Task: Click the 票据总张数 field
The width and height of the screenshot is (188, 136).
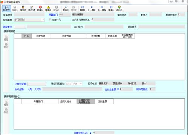Action: (x=181, y=15)
